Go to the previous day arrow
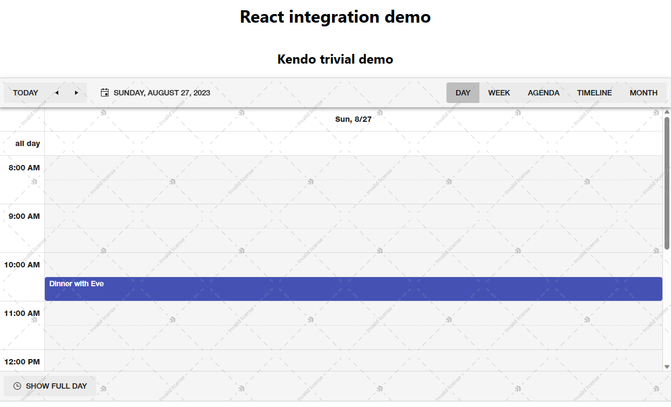671x407 pixels. (x=57, y=93)
